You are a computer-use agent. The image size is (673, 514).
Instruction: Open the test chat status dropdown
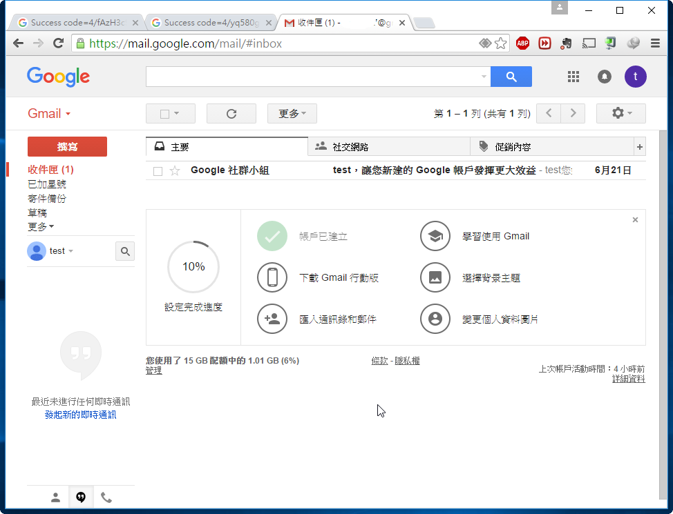(x=61, y=250)
